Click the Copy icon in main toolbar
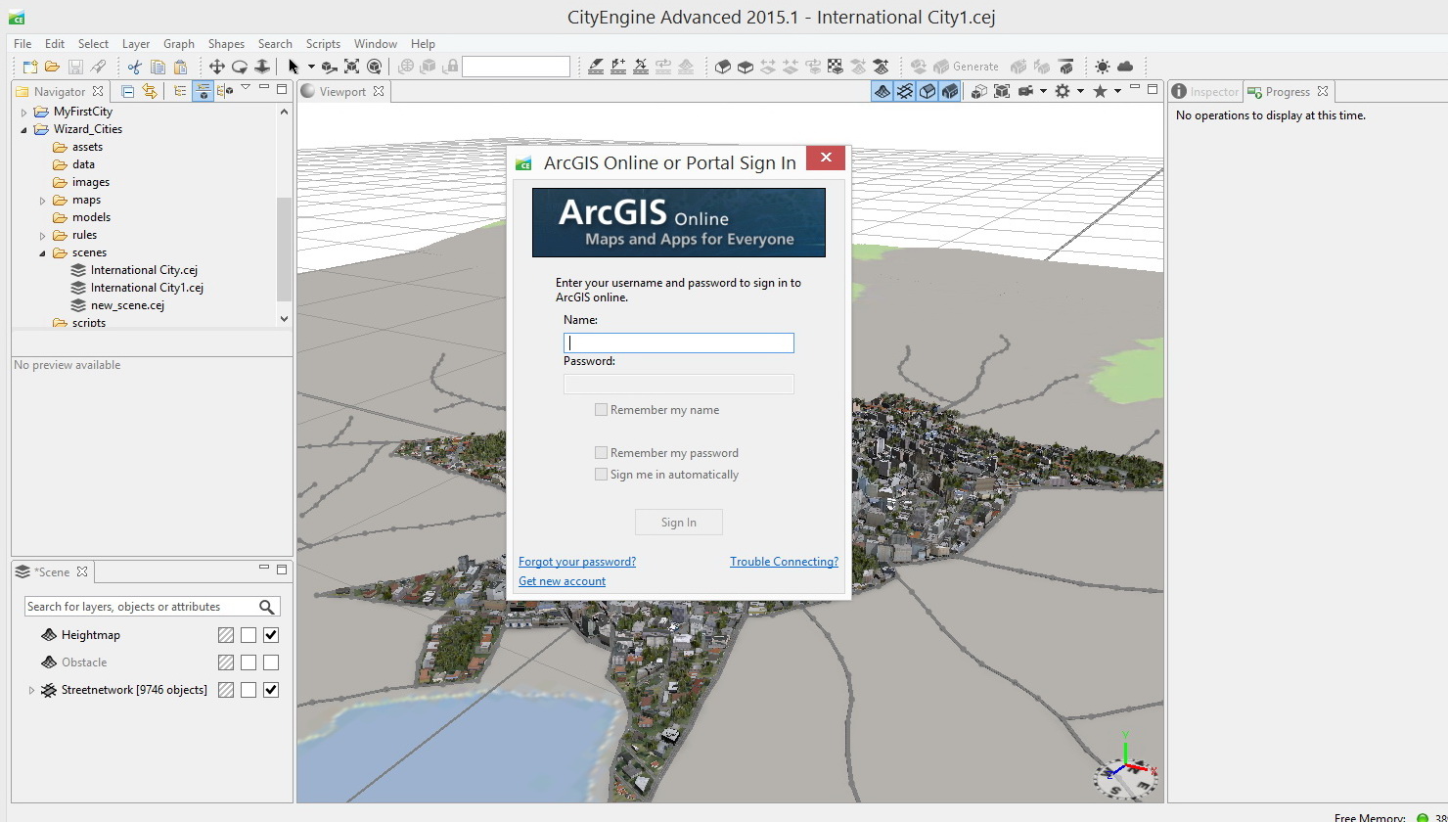 pos(158,67)
